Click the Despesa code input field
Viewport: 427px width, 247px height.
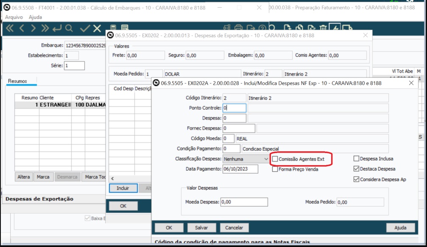coord(234,118)
